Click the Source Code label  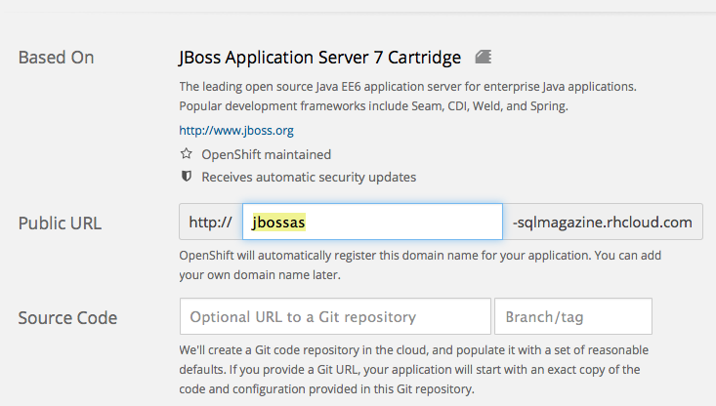click(x=67, y=318)
